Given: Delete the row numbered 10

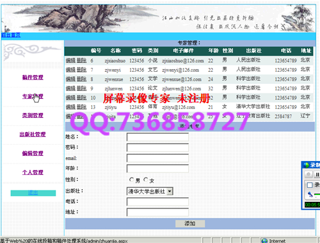Looking at the screenshot, I should [81, 97].
